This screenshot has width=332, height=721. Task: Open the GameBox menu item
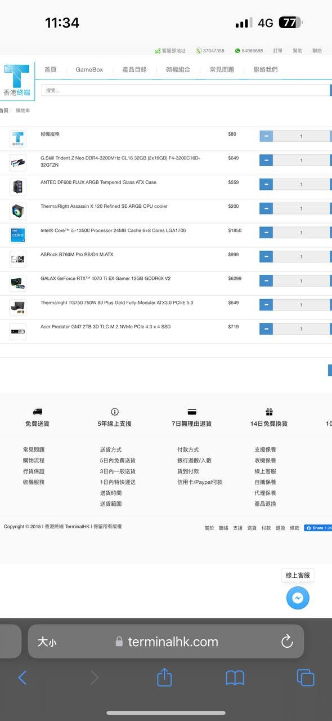pyautogui.click(x=89, y=70)
